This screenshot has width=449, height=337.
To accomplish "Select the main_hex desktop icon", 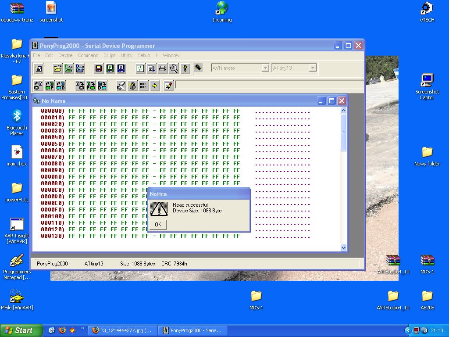I will (17, 156).
